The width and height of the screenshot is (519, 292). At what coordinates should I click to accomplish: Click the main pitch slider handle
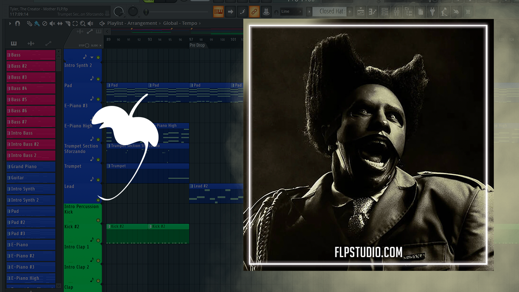point(146,12)
